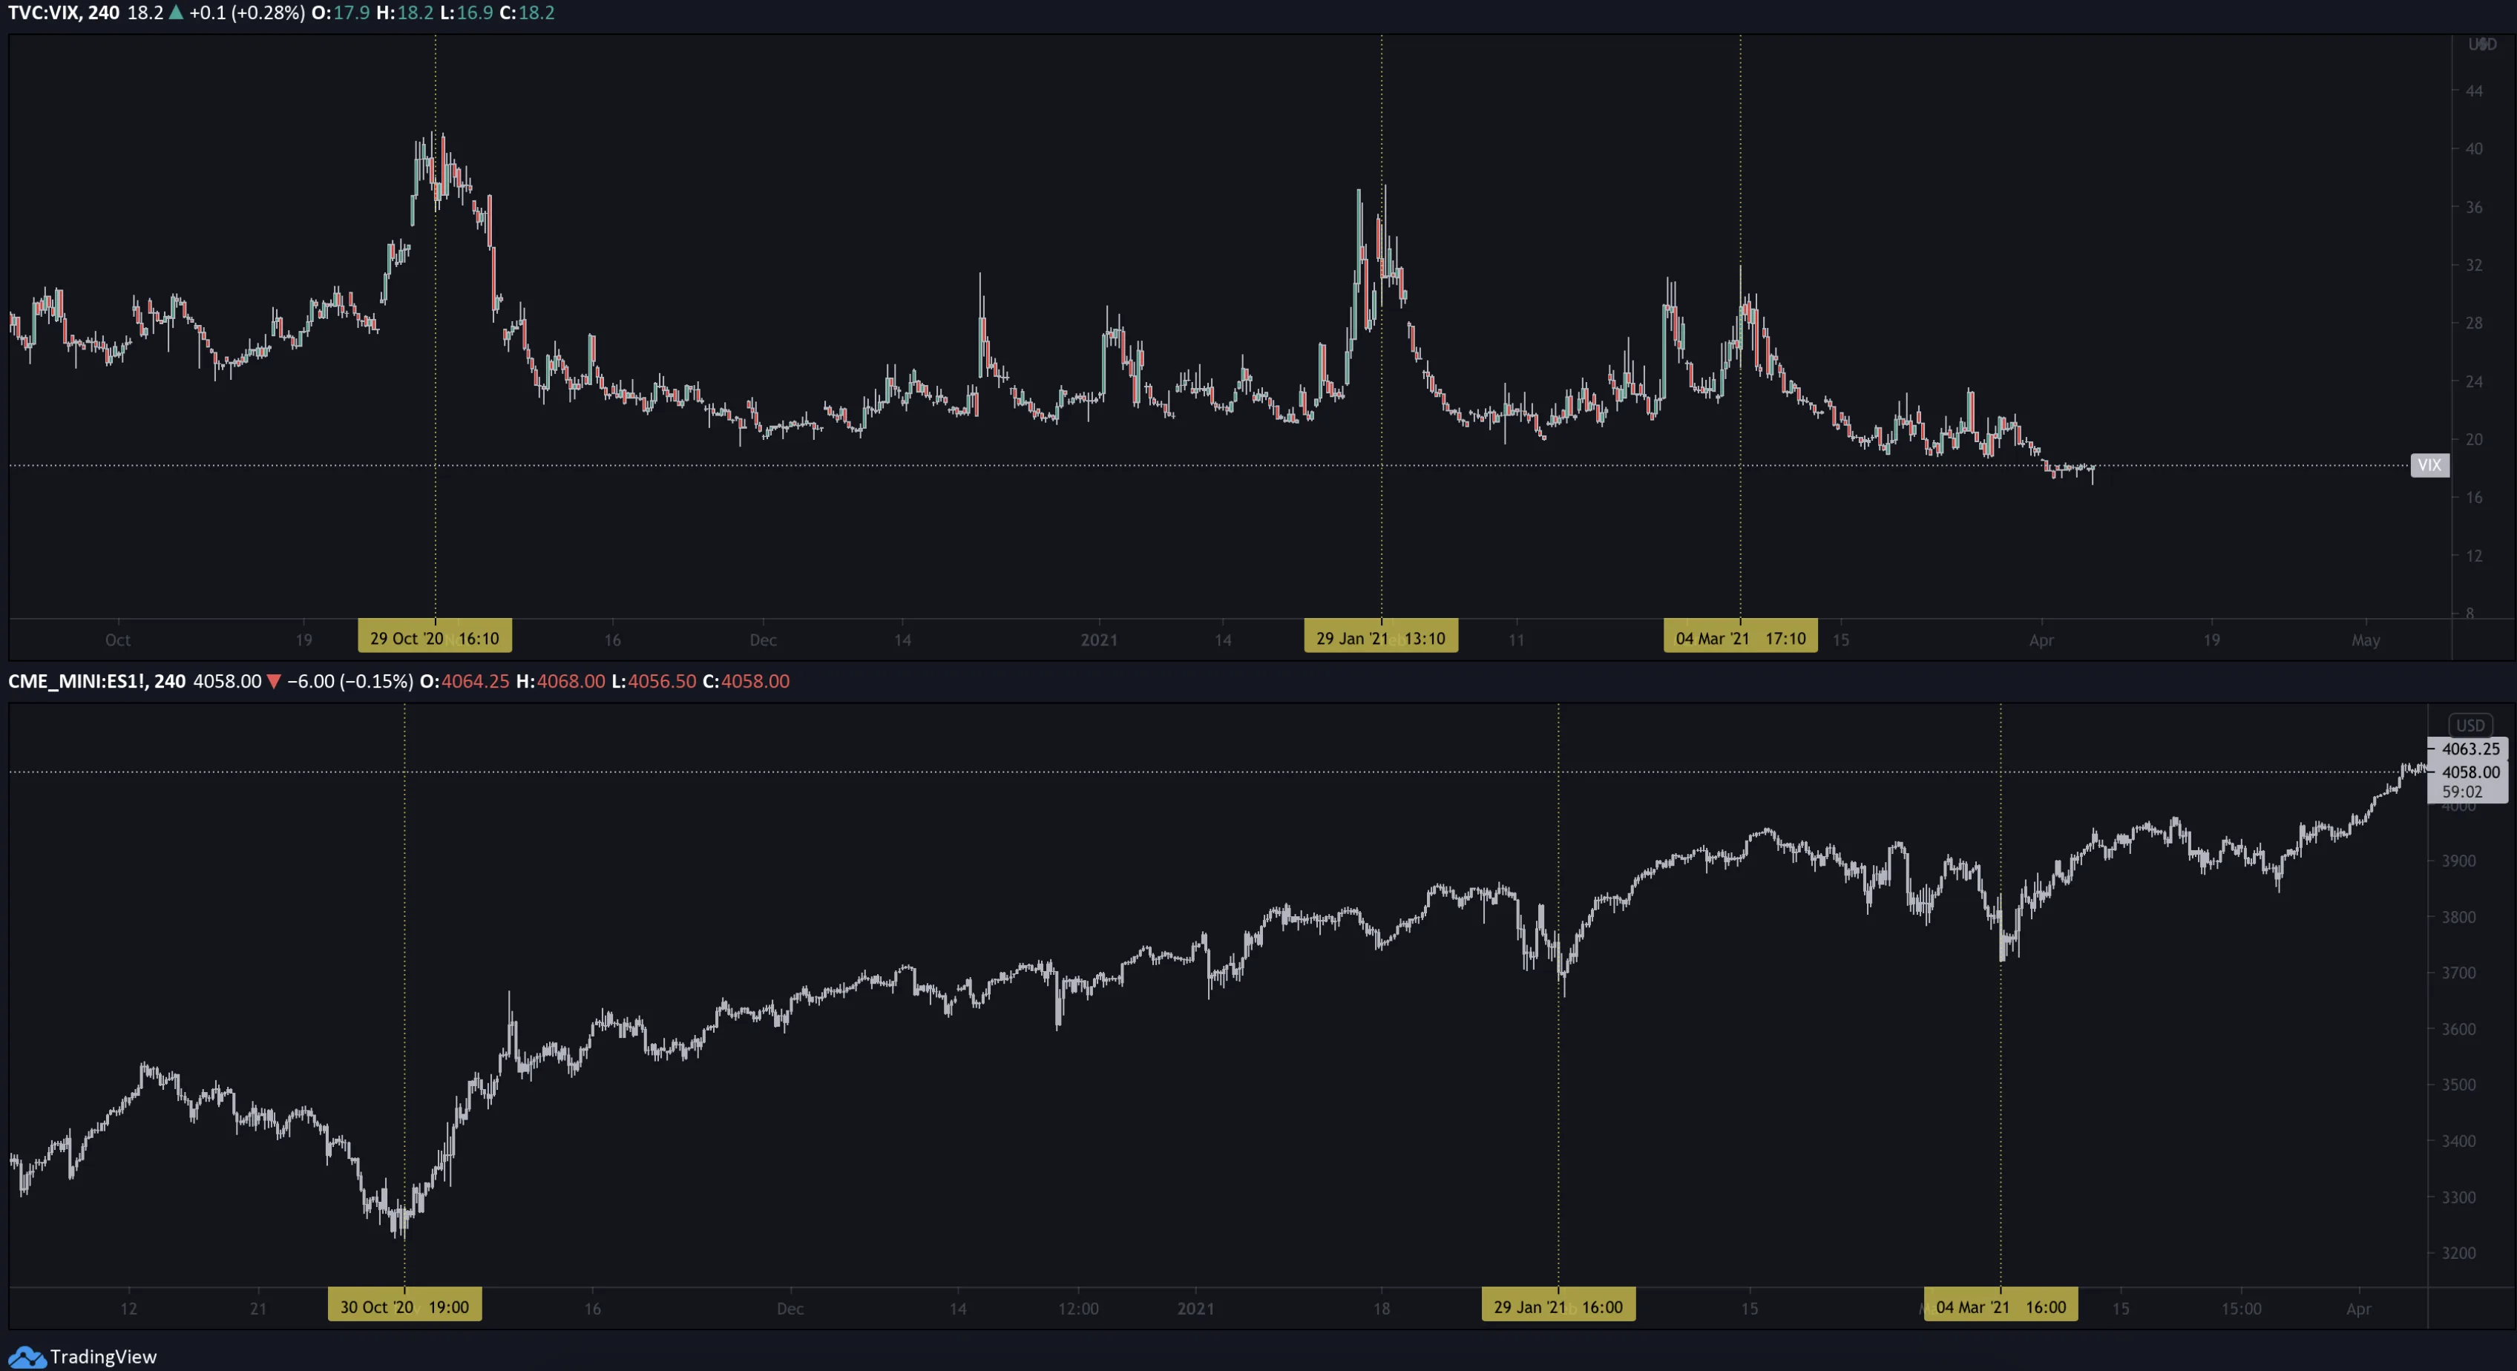Image resolution: width=2517 pixels, height=1371 pixels.
Task: Click the 3500 level on the ES1! price axis
Action: (x=2458, y=1085)
